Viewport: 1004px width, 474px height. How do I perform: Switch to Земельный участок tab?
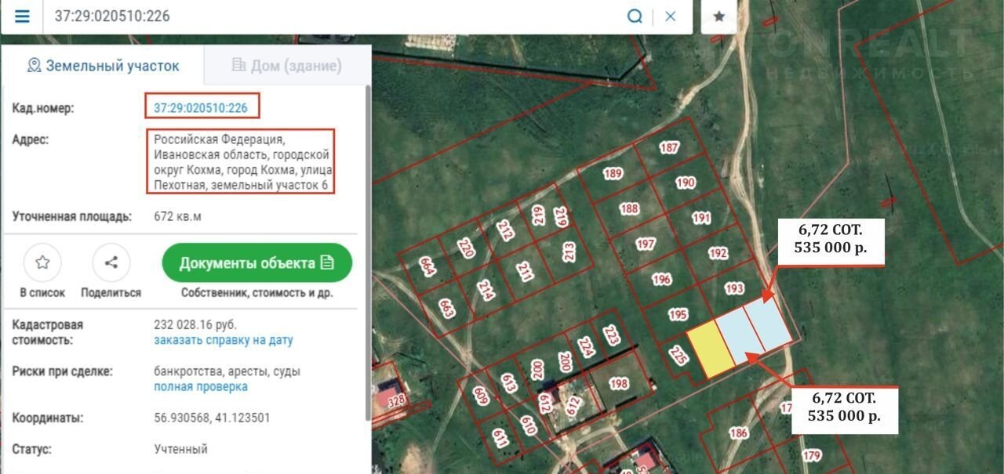(x=103, y=66)
